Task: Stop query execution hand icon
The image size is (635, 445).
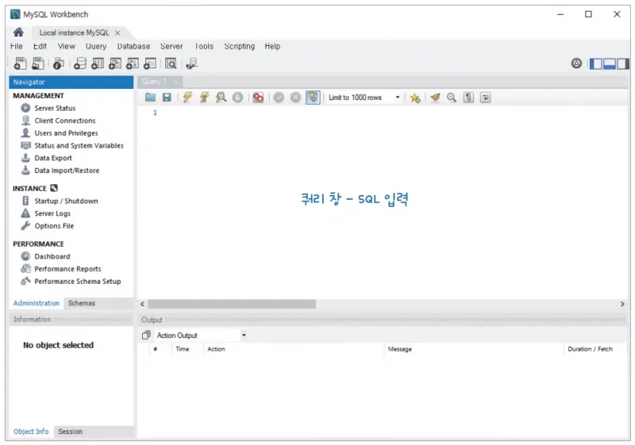Action: [x=237, y=97]
